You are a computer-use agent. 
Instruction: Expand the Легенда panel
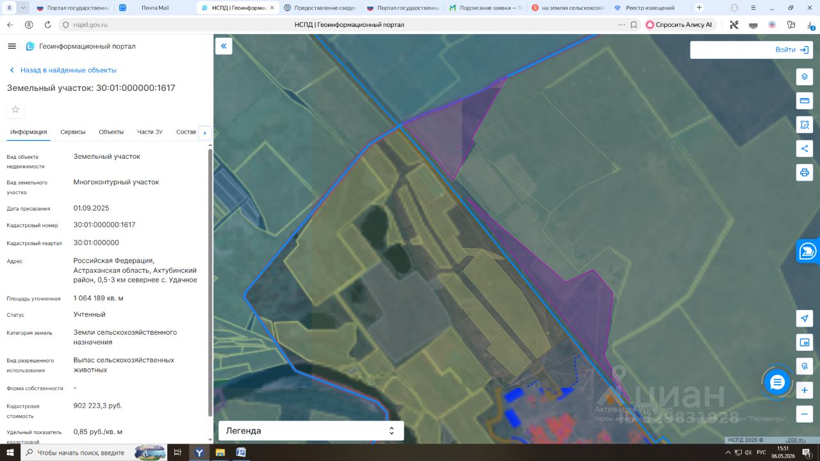pyautogui.click(x=311, y=431)
